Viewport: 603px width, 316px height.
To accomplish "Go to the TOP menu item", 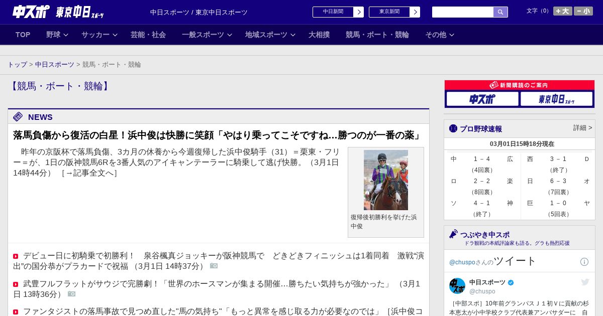I will pos(23,35).
